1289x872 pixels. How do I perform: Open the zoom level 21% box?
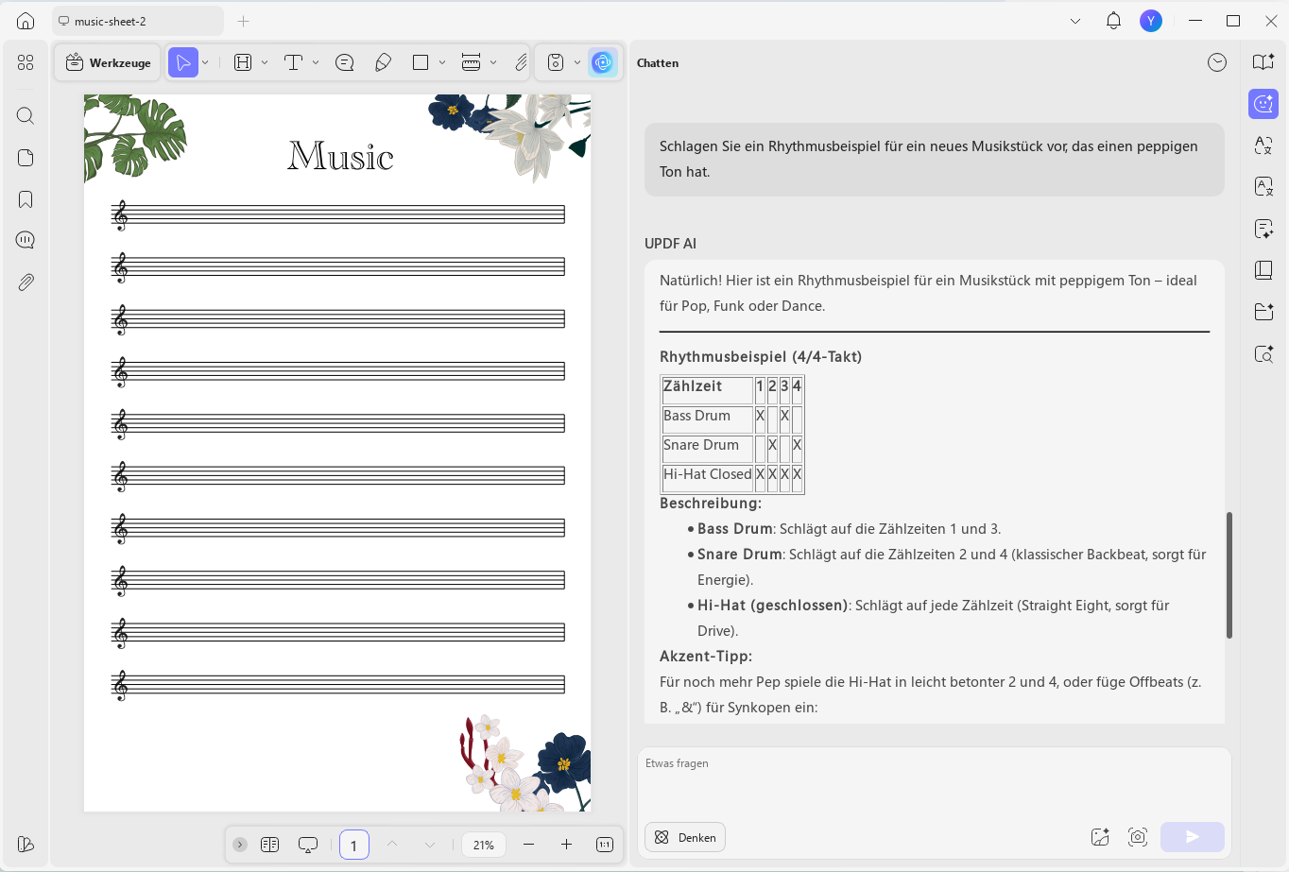(x=484, y=845)
